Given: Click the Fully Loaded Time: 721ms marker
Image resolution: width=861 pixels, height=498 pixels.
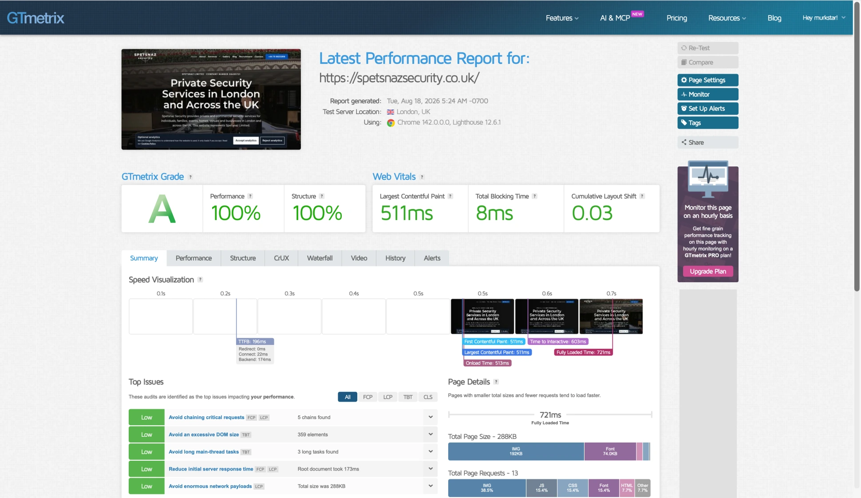Looking at the screenshot, I should click(583, 352).
